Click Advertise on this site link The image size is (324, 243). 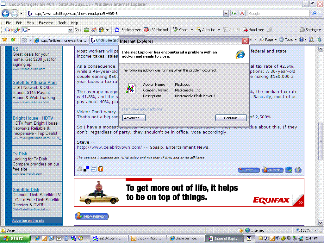click(x=28, y=221)
